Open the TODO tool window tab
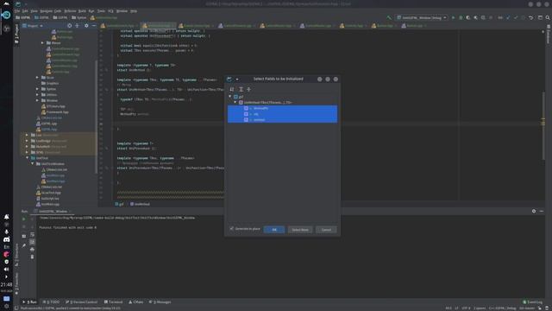552x311 pixels. pos(52,301)
